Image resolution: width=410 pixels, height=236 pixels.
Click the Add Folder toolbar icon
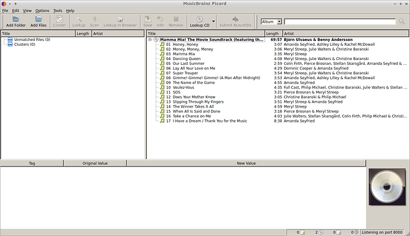16,19
